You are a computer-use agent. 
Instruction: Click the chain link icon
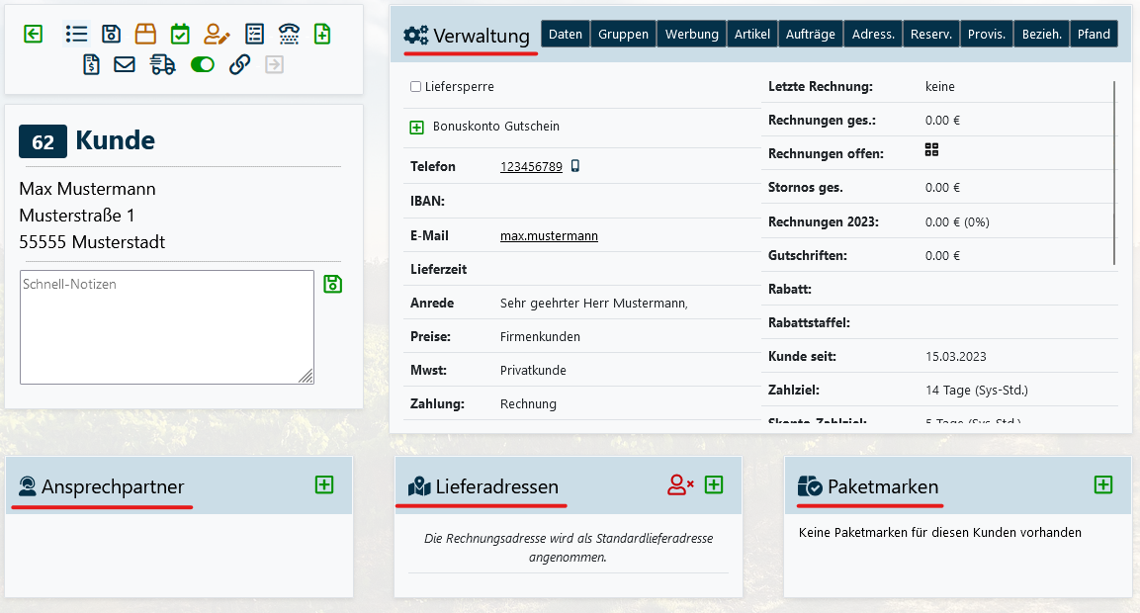click(x=239, y=65)
